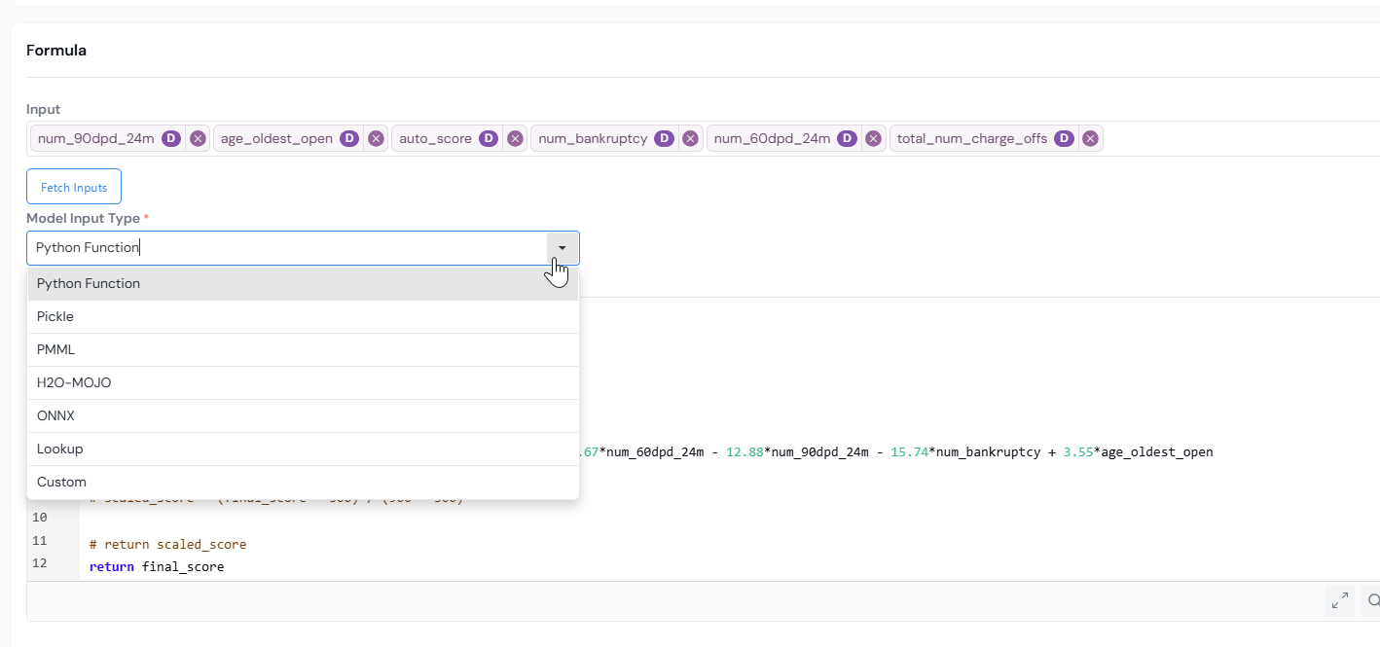Image resolution: width=1380 pixels, height=647 pixels.
Task: Click the D badge on num_bankruptcy
Action: click(x=664, y=139)
